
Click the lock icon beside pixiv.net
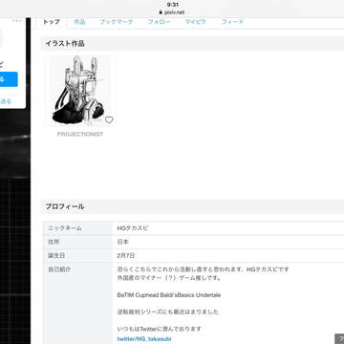(161, 12)
